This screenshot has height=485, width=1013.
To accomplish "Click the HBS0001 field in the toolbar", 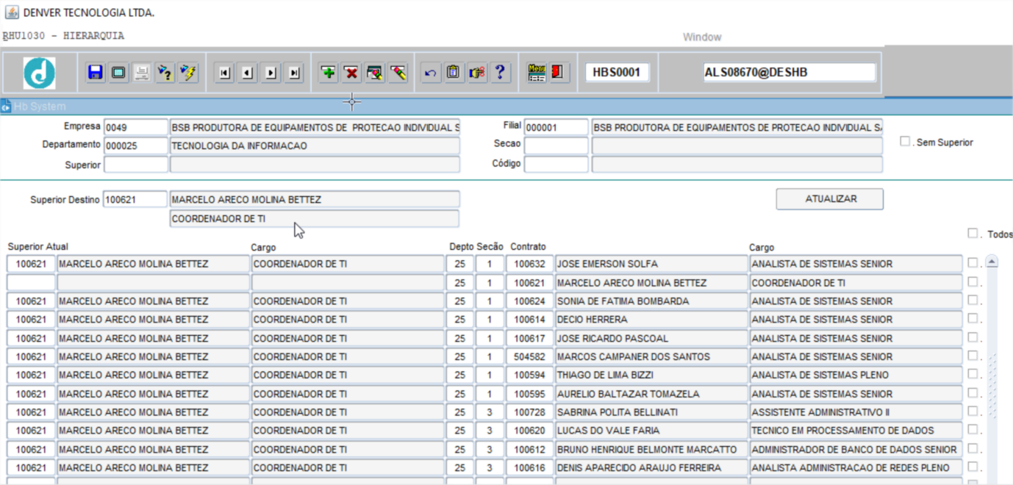I will [x=617, y=72].
